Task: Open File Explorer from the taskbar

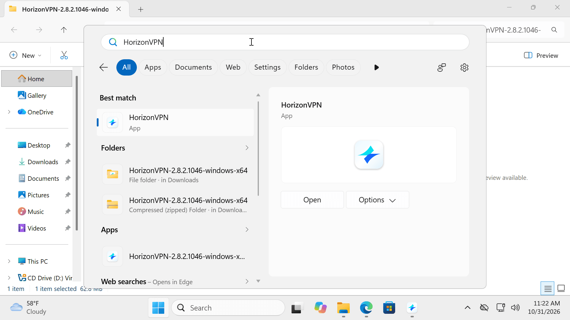Action: pos(343,308)
